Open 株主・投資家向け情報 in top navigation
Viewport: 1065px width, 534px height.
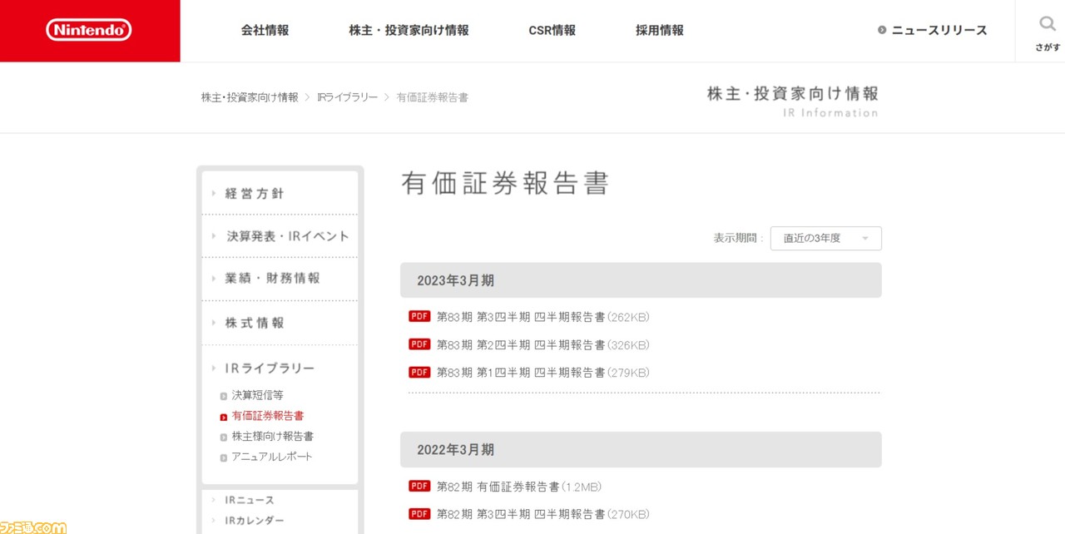[x=409, y=30]
